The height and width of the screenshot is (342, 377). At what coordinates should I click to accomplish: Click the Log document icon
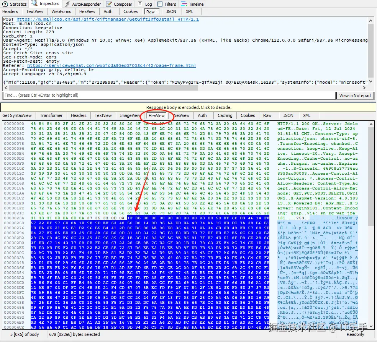pos(140,4)
